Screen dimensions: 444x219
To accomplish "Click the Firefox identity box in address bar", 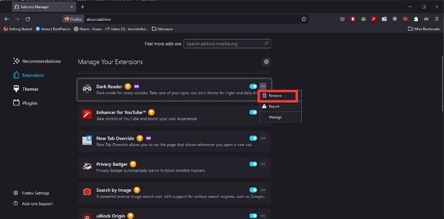I will (x=74, y=19).
